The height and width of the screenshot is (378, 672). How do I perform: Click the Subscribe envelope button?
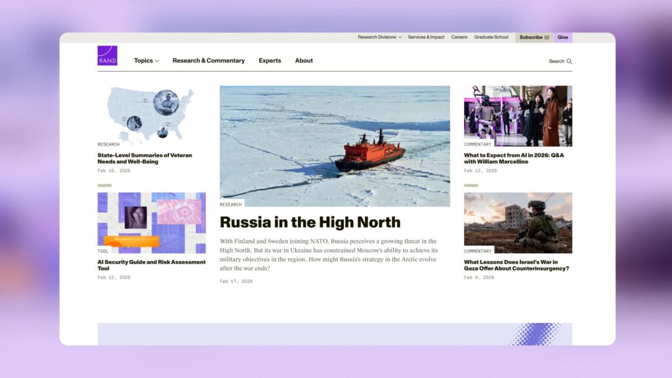(x=534, y=37)
